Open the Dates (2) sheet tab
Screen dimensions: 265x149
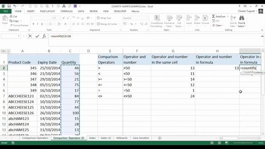[106, 138]
